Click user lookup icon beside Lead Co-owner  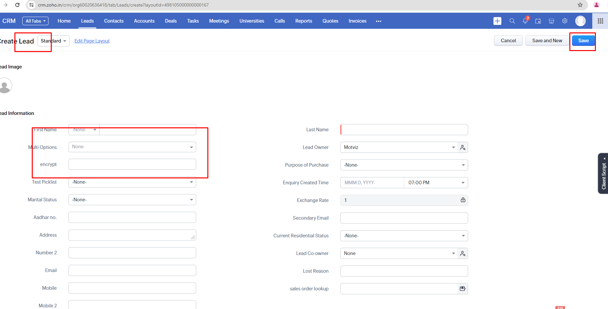[463, 253]
